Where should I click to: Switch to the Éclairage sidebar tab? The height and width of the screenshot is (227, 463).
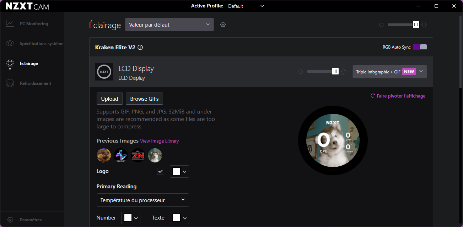[29, 63]
